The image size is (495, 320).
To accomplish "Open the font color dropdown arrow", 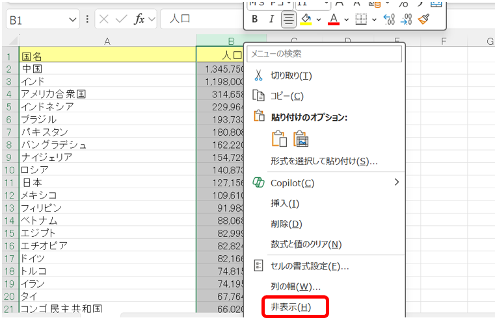I will point(346,19).
